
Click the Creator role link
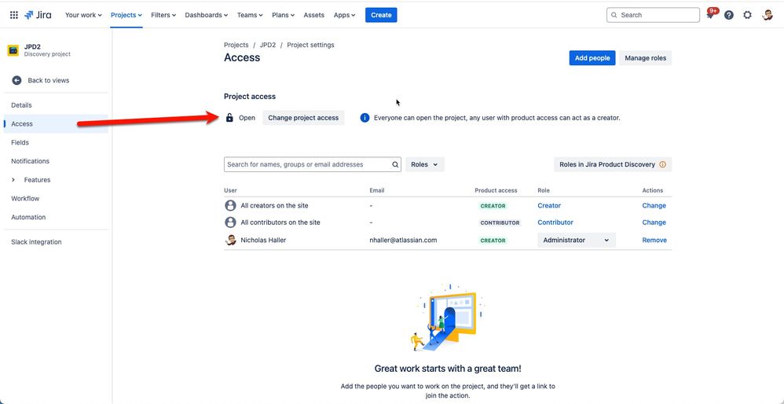pos(549,205)
